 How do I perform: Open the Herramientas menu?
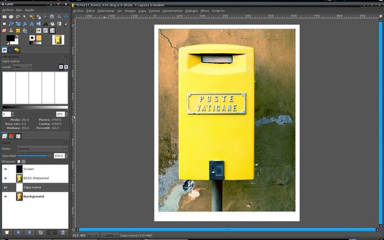(x=172, y=11)
